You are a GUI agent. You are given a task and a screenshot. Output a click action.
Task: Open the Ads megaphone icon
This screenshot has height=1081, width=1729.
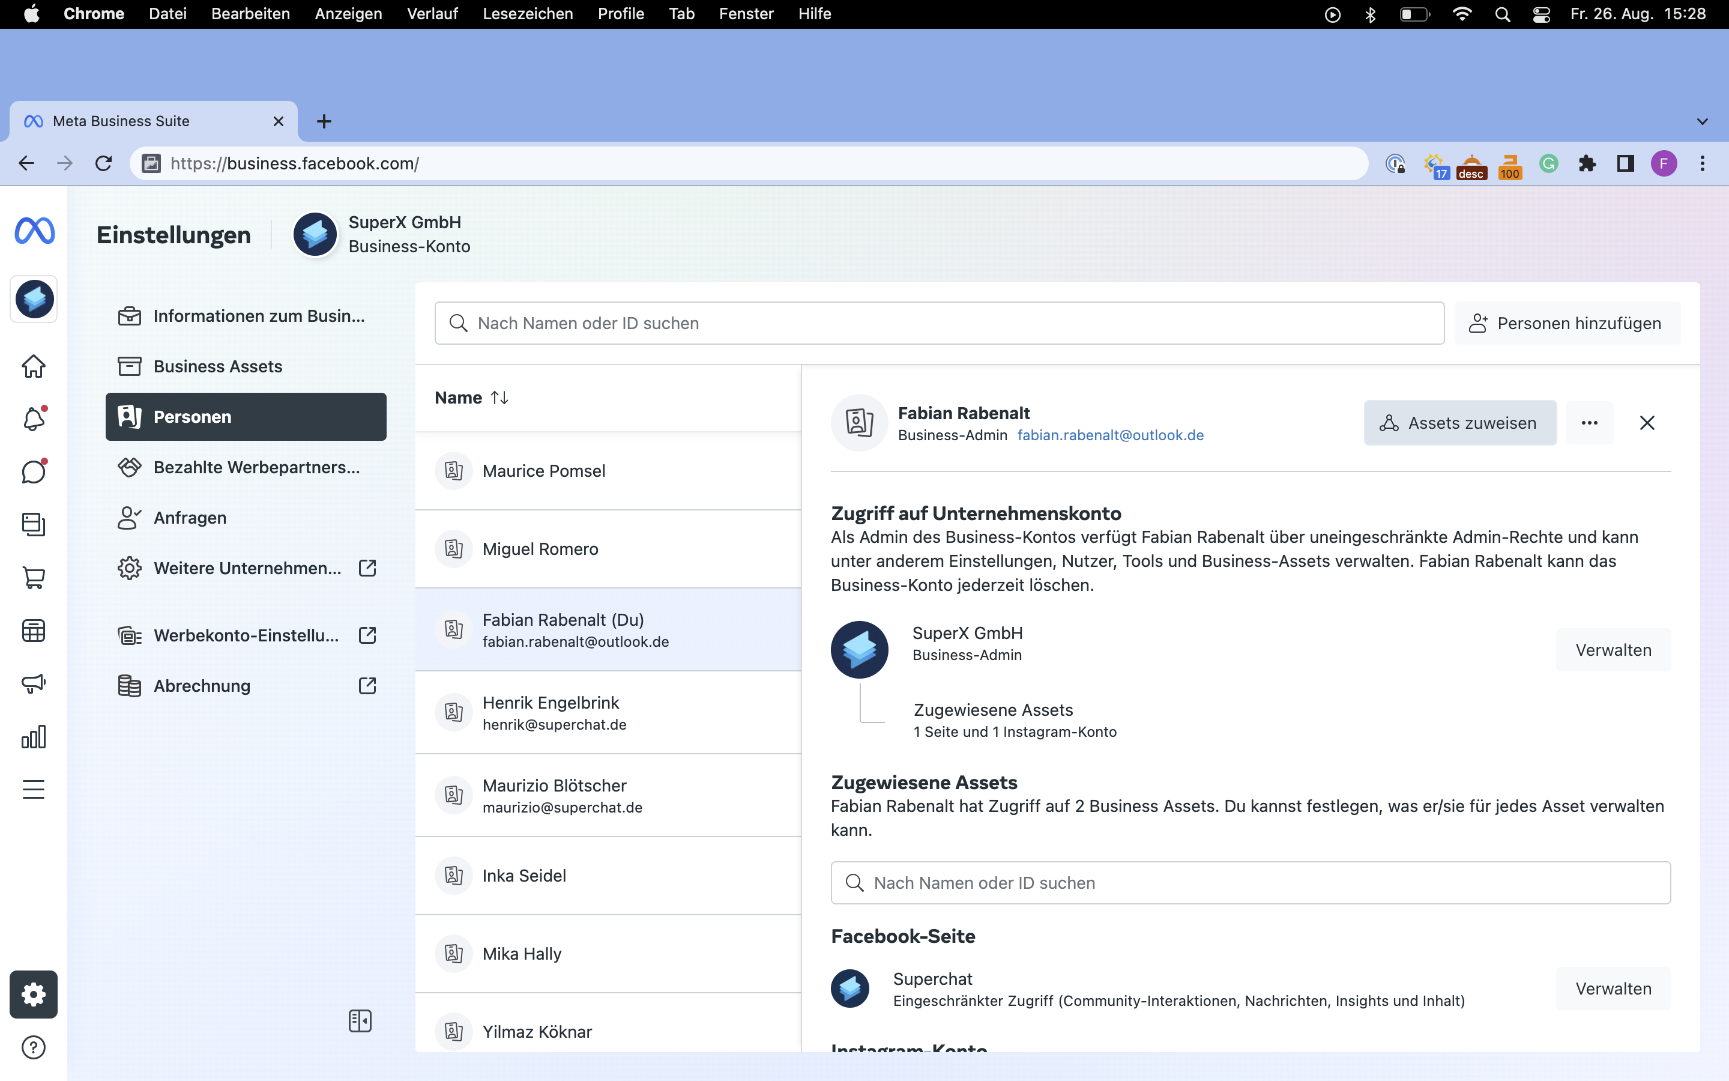pos(34,683)
